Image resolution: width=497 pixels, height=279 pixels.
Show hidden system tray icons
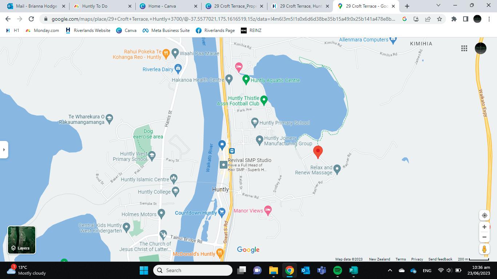pyautogui.click(x=390, y=270)
